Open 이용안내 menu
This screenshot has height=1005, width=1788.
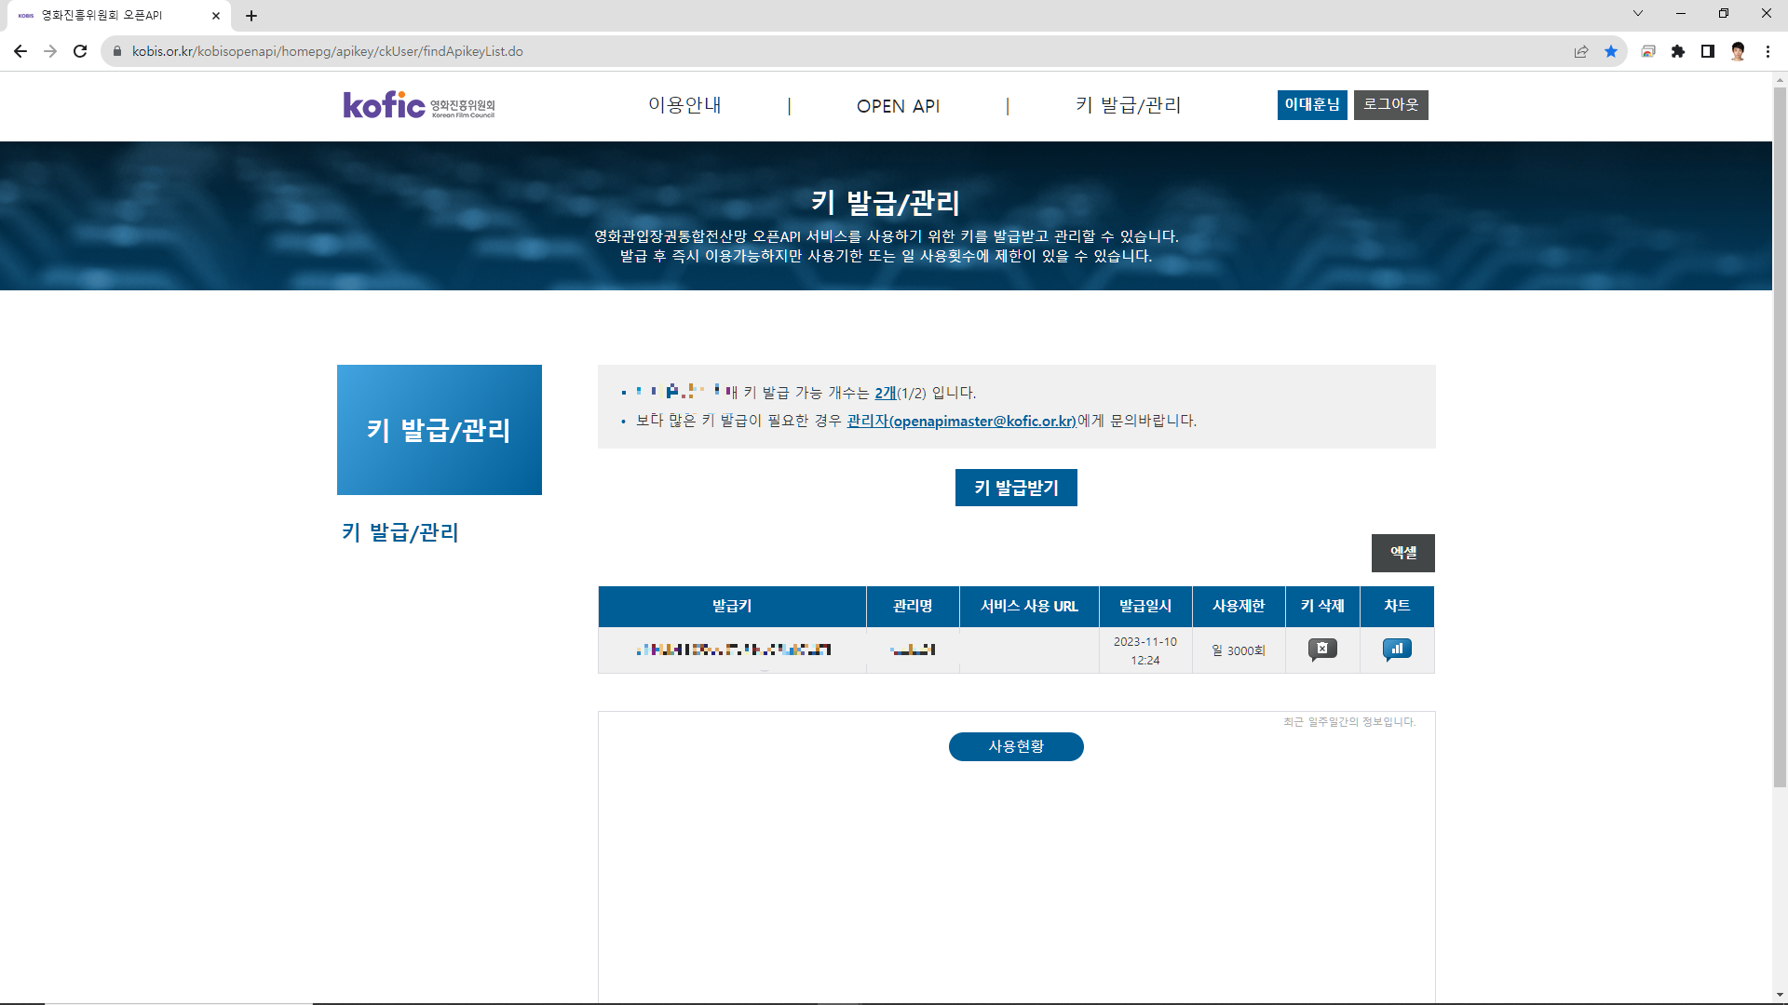coord(684,105)
